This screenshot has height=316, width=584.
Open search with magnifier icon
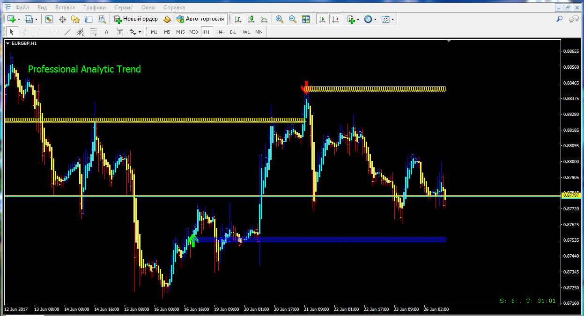click(559, 19)
